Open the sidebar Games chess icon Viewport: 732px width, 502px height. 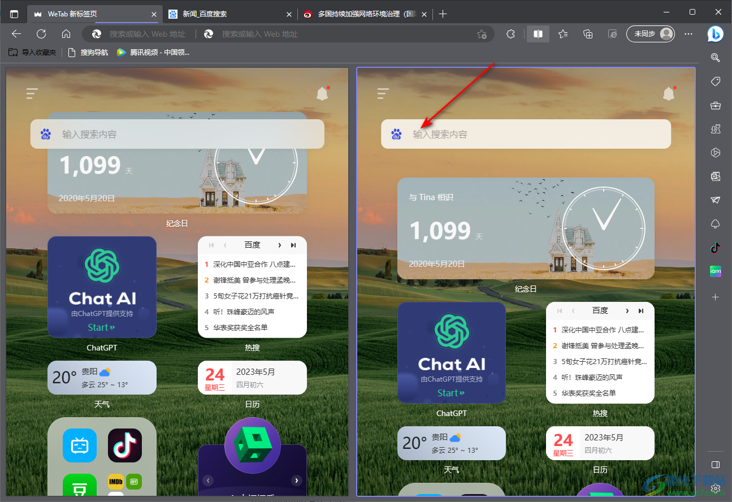click(x=716, y=129)
